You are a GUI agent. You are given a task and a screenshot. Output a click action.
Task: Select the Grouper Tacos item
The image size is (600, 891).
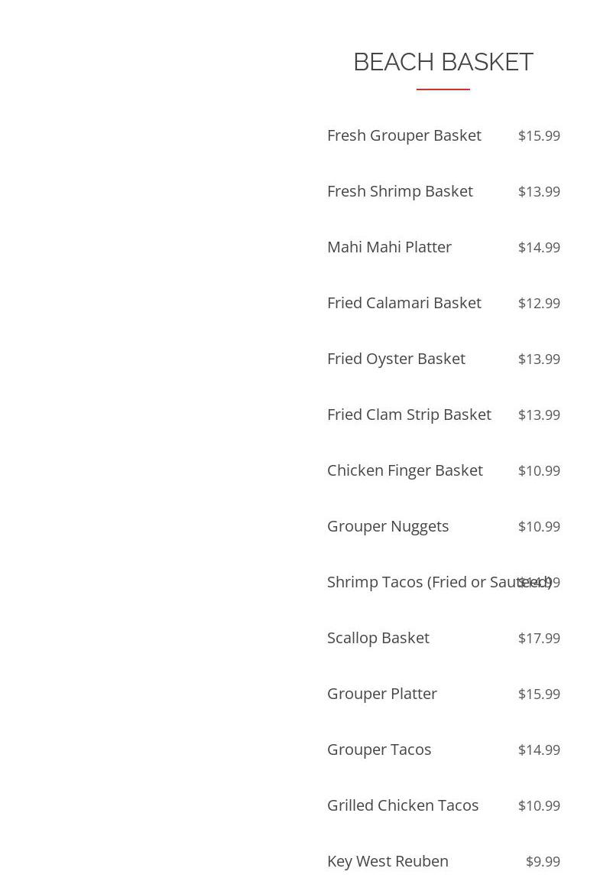(x=378, y=750)
